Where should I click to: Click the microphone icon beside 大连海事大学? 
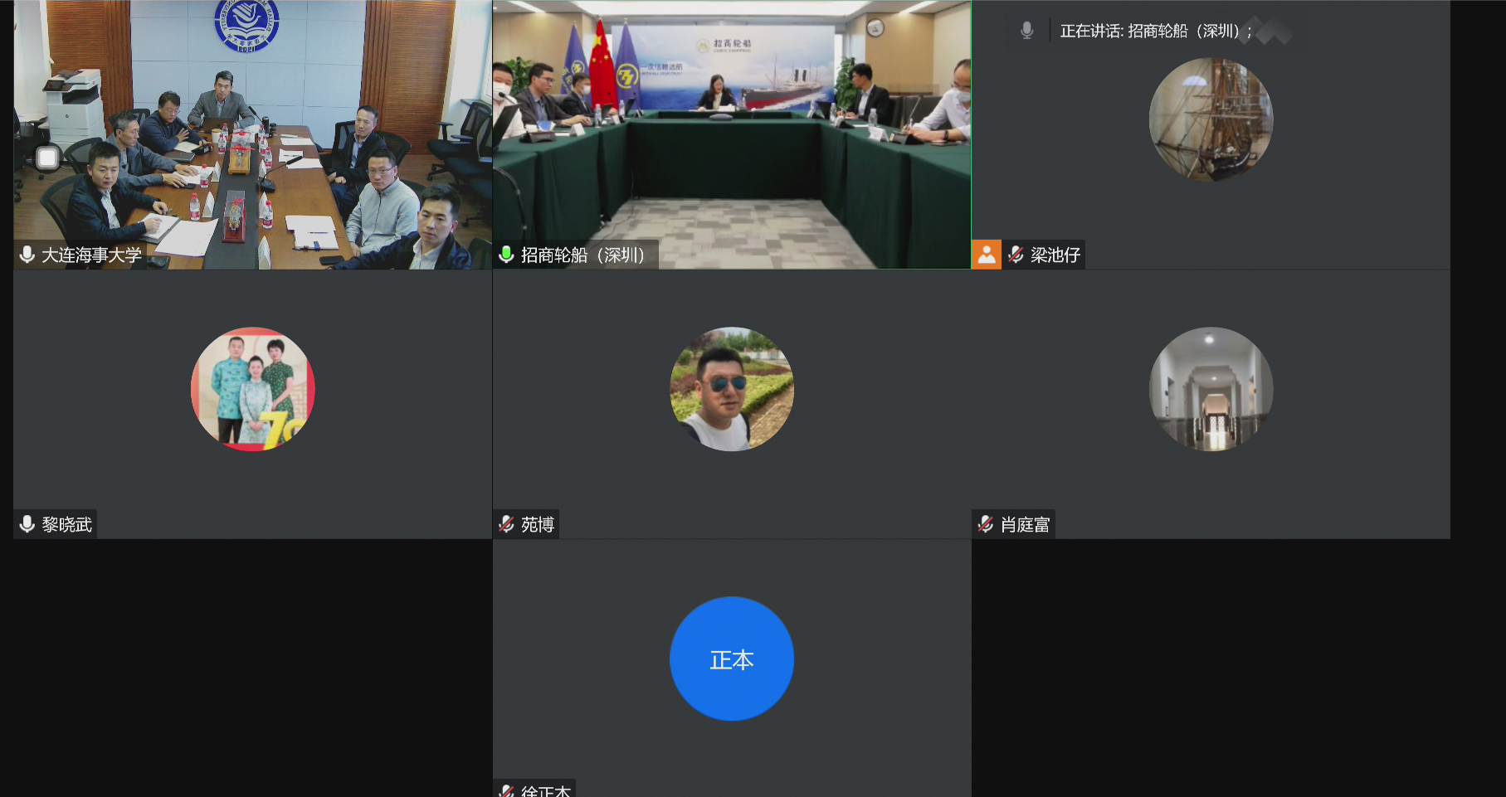point(27,255)
